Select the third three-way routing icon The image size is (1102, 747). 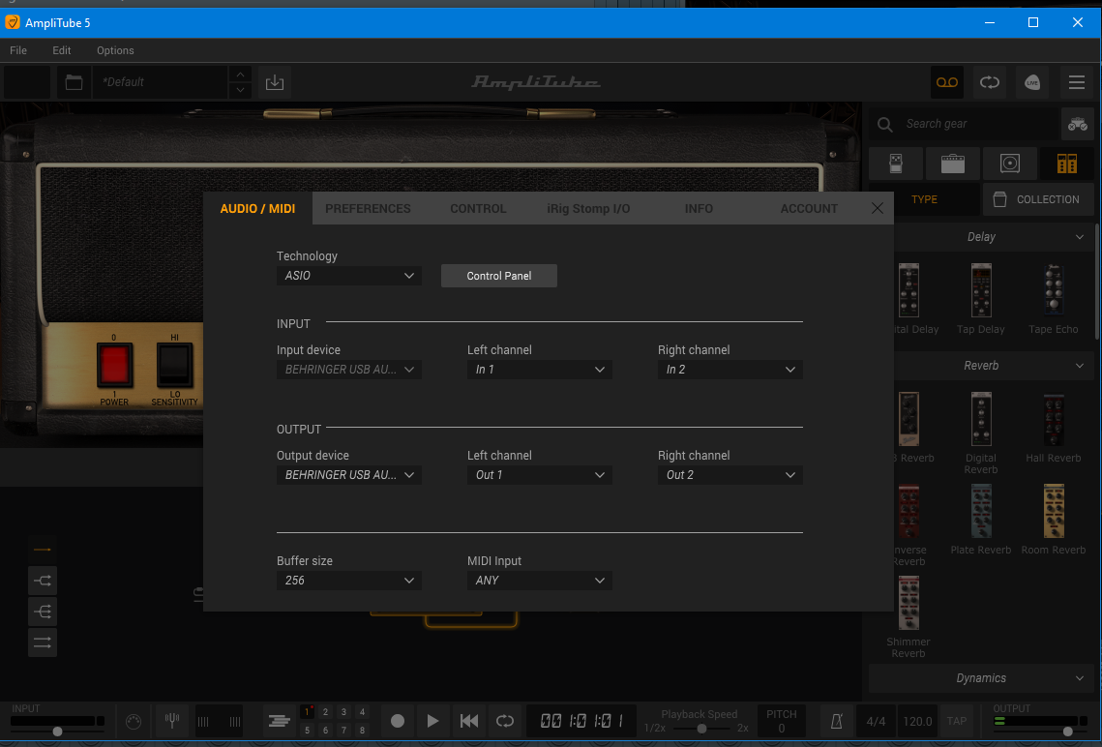click(x=43, y=612)
